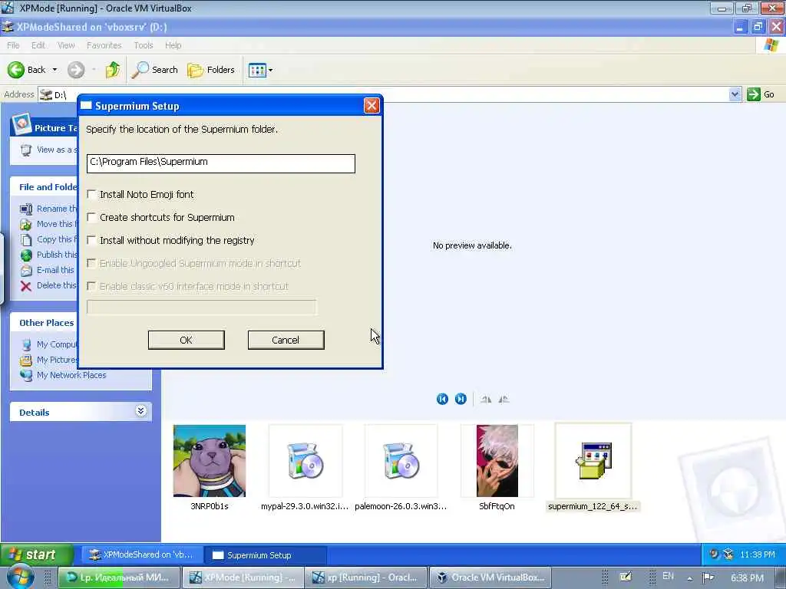This screenshot has width=786, height=589.
Task: Tick Install without modifying the registry
Action: click(x=91, y=240)
